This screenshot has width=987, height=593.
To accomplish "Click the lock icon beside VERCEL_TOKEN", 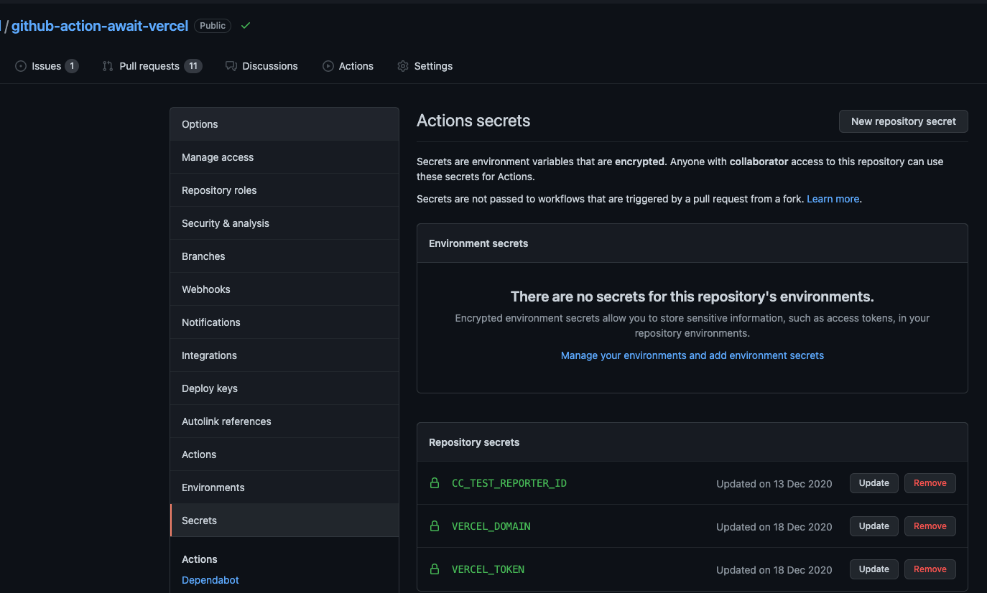I will [x=435, y=569].
